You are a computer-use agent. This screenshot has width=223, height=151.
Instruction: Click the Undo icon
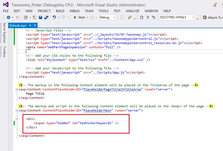[x=54, y=17]
